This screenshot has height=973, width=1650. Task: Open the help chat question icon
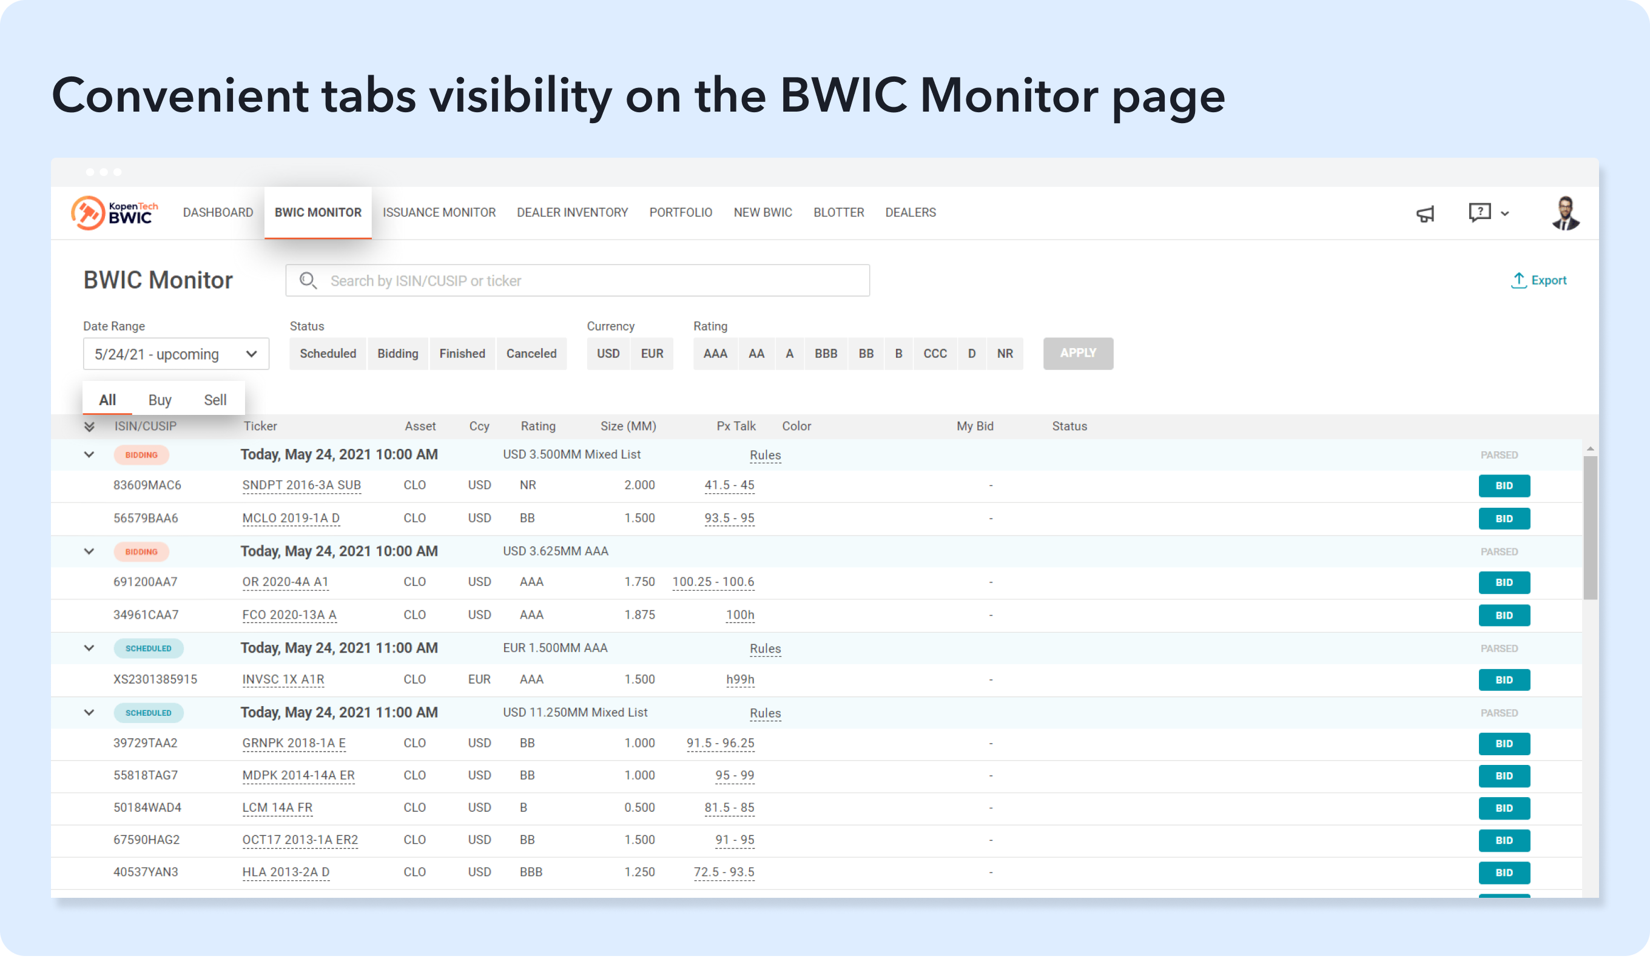(x=1480, y=212)
